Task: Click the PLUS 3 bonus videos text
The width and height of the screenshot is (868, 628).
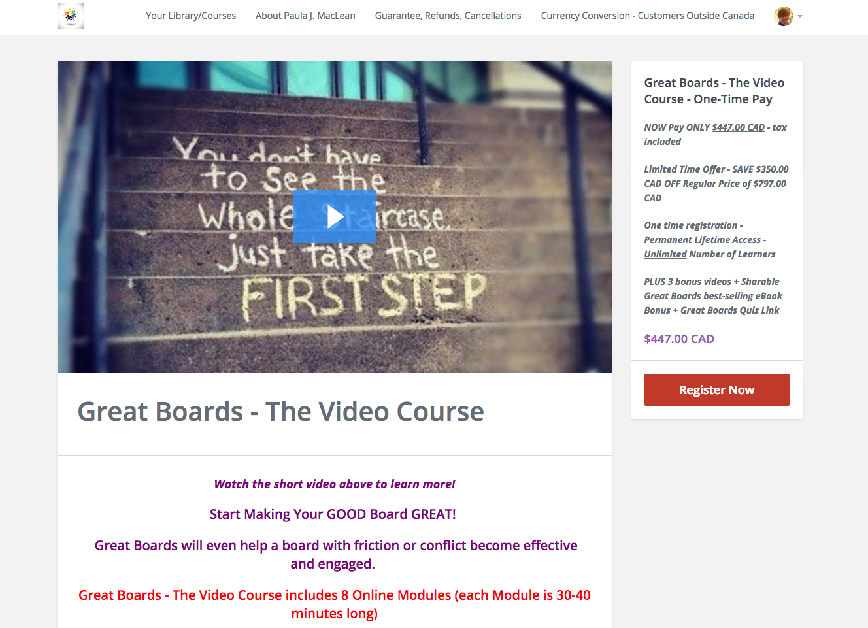Action: tap(713, 296)
